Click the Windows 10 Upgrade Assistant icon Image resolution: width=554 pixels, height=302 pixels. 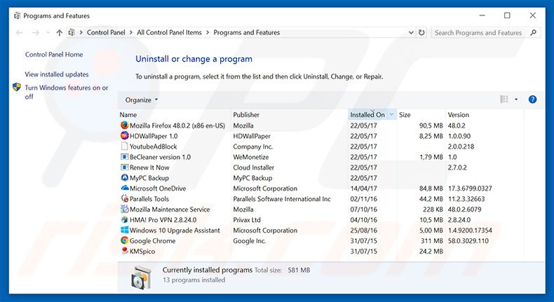point(124,230)
